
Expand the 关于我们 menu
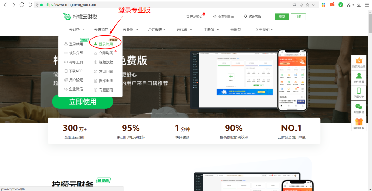pos(264,30)
